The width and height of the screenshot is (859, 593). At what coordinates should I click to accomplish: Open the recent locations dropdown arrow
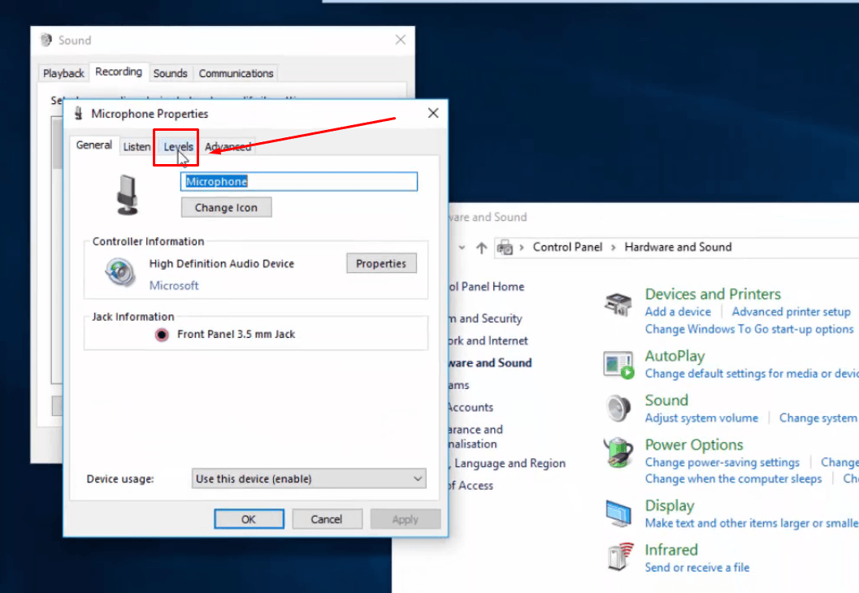pos(462,246)
